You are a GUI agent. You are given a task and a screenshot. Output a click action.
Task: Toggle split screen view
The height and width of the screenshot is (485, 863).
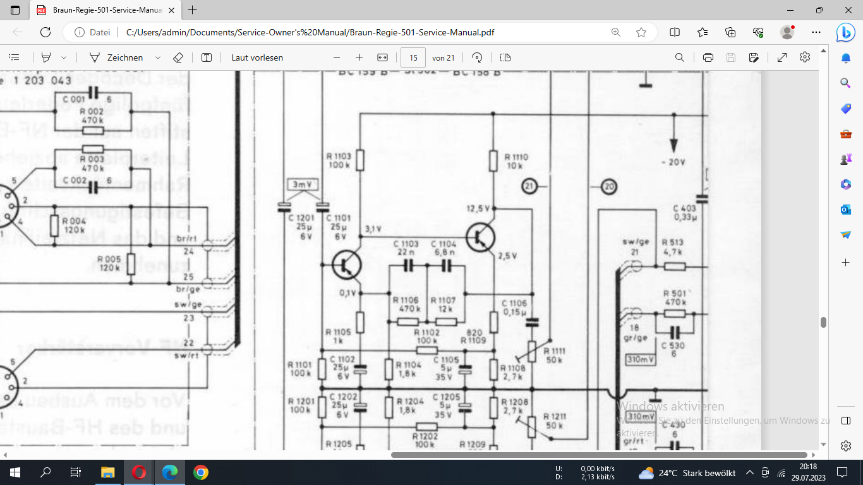(675, 32)
